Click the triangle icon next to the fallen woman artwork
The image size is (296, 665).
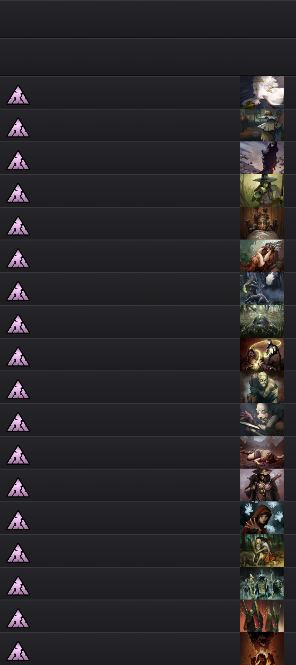[x=18, y=455]
